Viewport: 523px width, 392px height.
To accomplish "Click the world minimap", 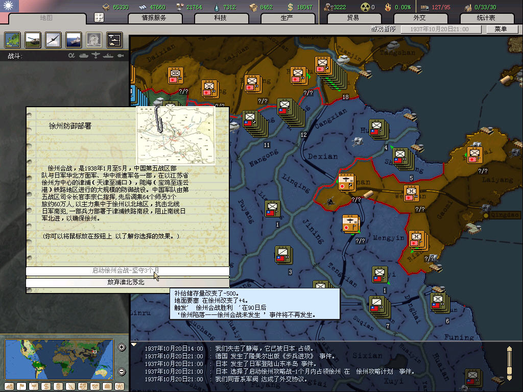I will coord(59,359).
